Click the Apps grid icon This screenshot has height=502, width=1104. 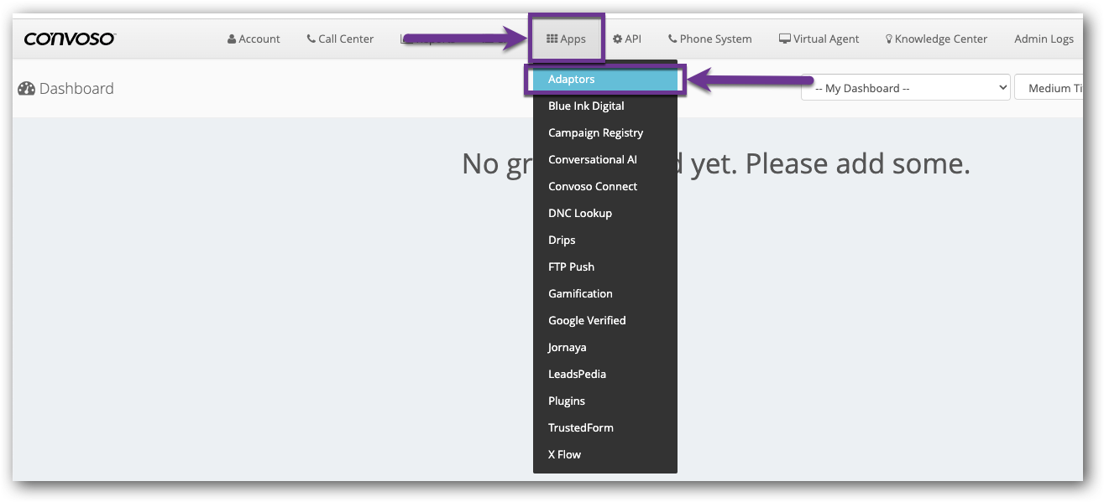coord(552,39)
